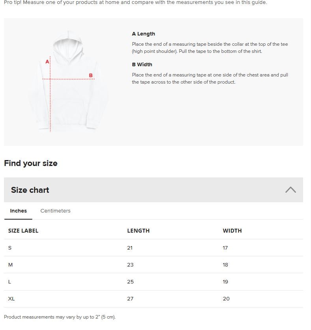Switch to the Centimeters tab

tap(55, 211)
